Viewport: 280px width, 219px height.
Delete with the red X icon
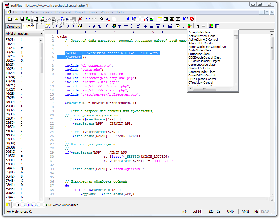80,19
